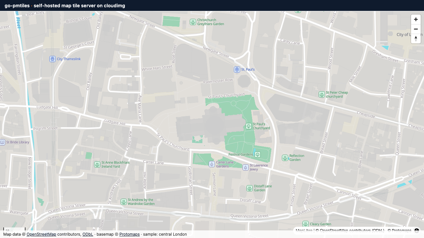The image size is (424, 238).
Task: Click the Distaff Lane street name
Action: tap(250, 201)
